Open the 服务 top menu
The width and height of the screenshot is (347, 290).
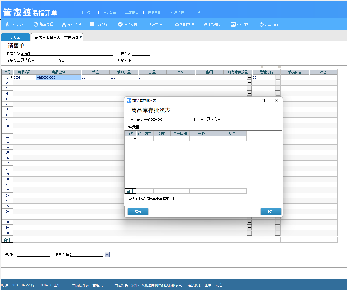click(200, 12)
